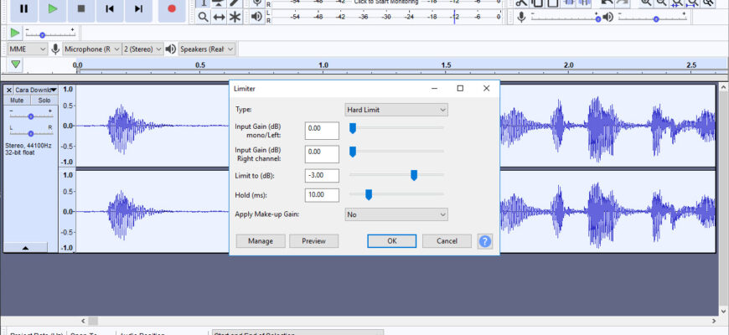The width and height of the screenshot is (729, 335).
Task: Click the Preview button in Limiter
Action: click(313, 241)
